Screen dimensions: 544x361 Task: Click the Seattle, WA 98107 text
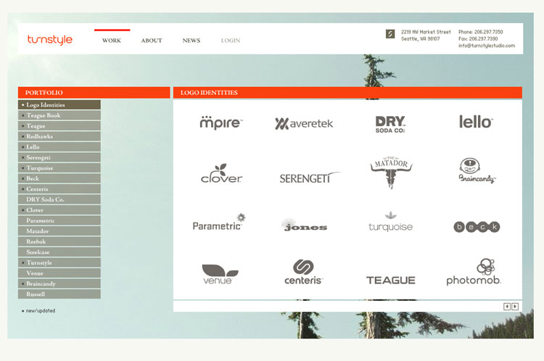(421, 39)
